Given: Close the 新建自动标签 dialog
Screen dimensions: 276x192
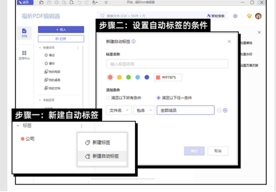Looking at the screenshot, I should [229, 41].
